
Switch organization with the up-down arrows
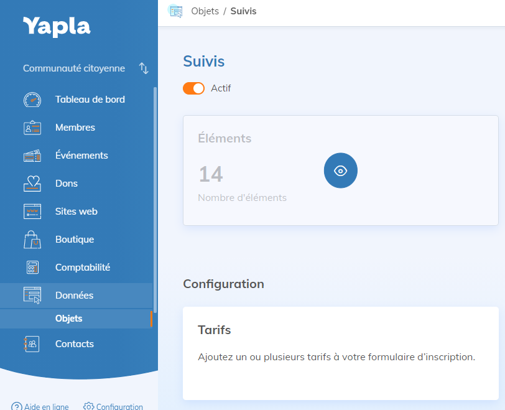144,68
